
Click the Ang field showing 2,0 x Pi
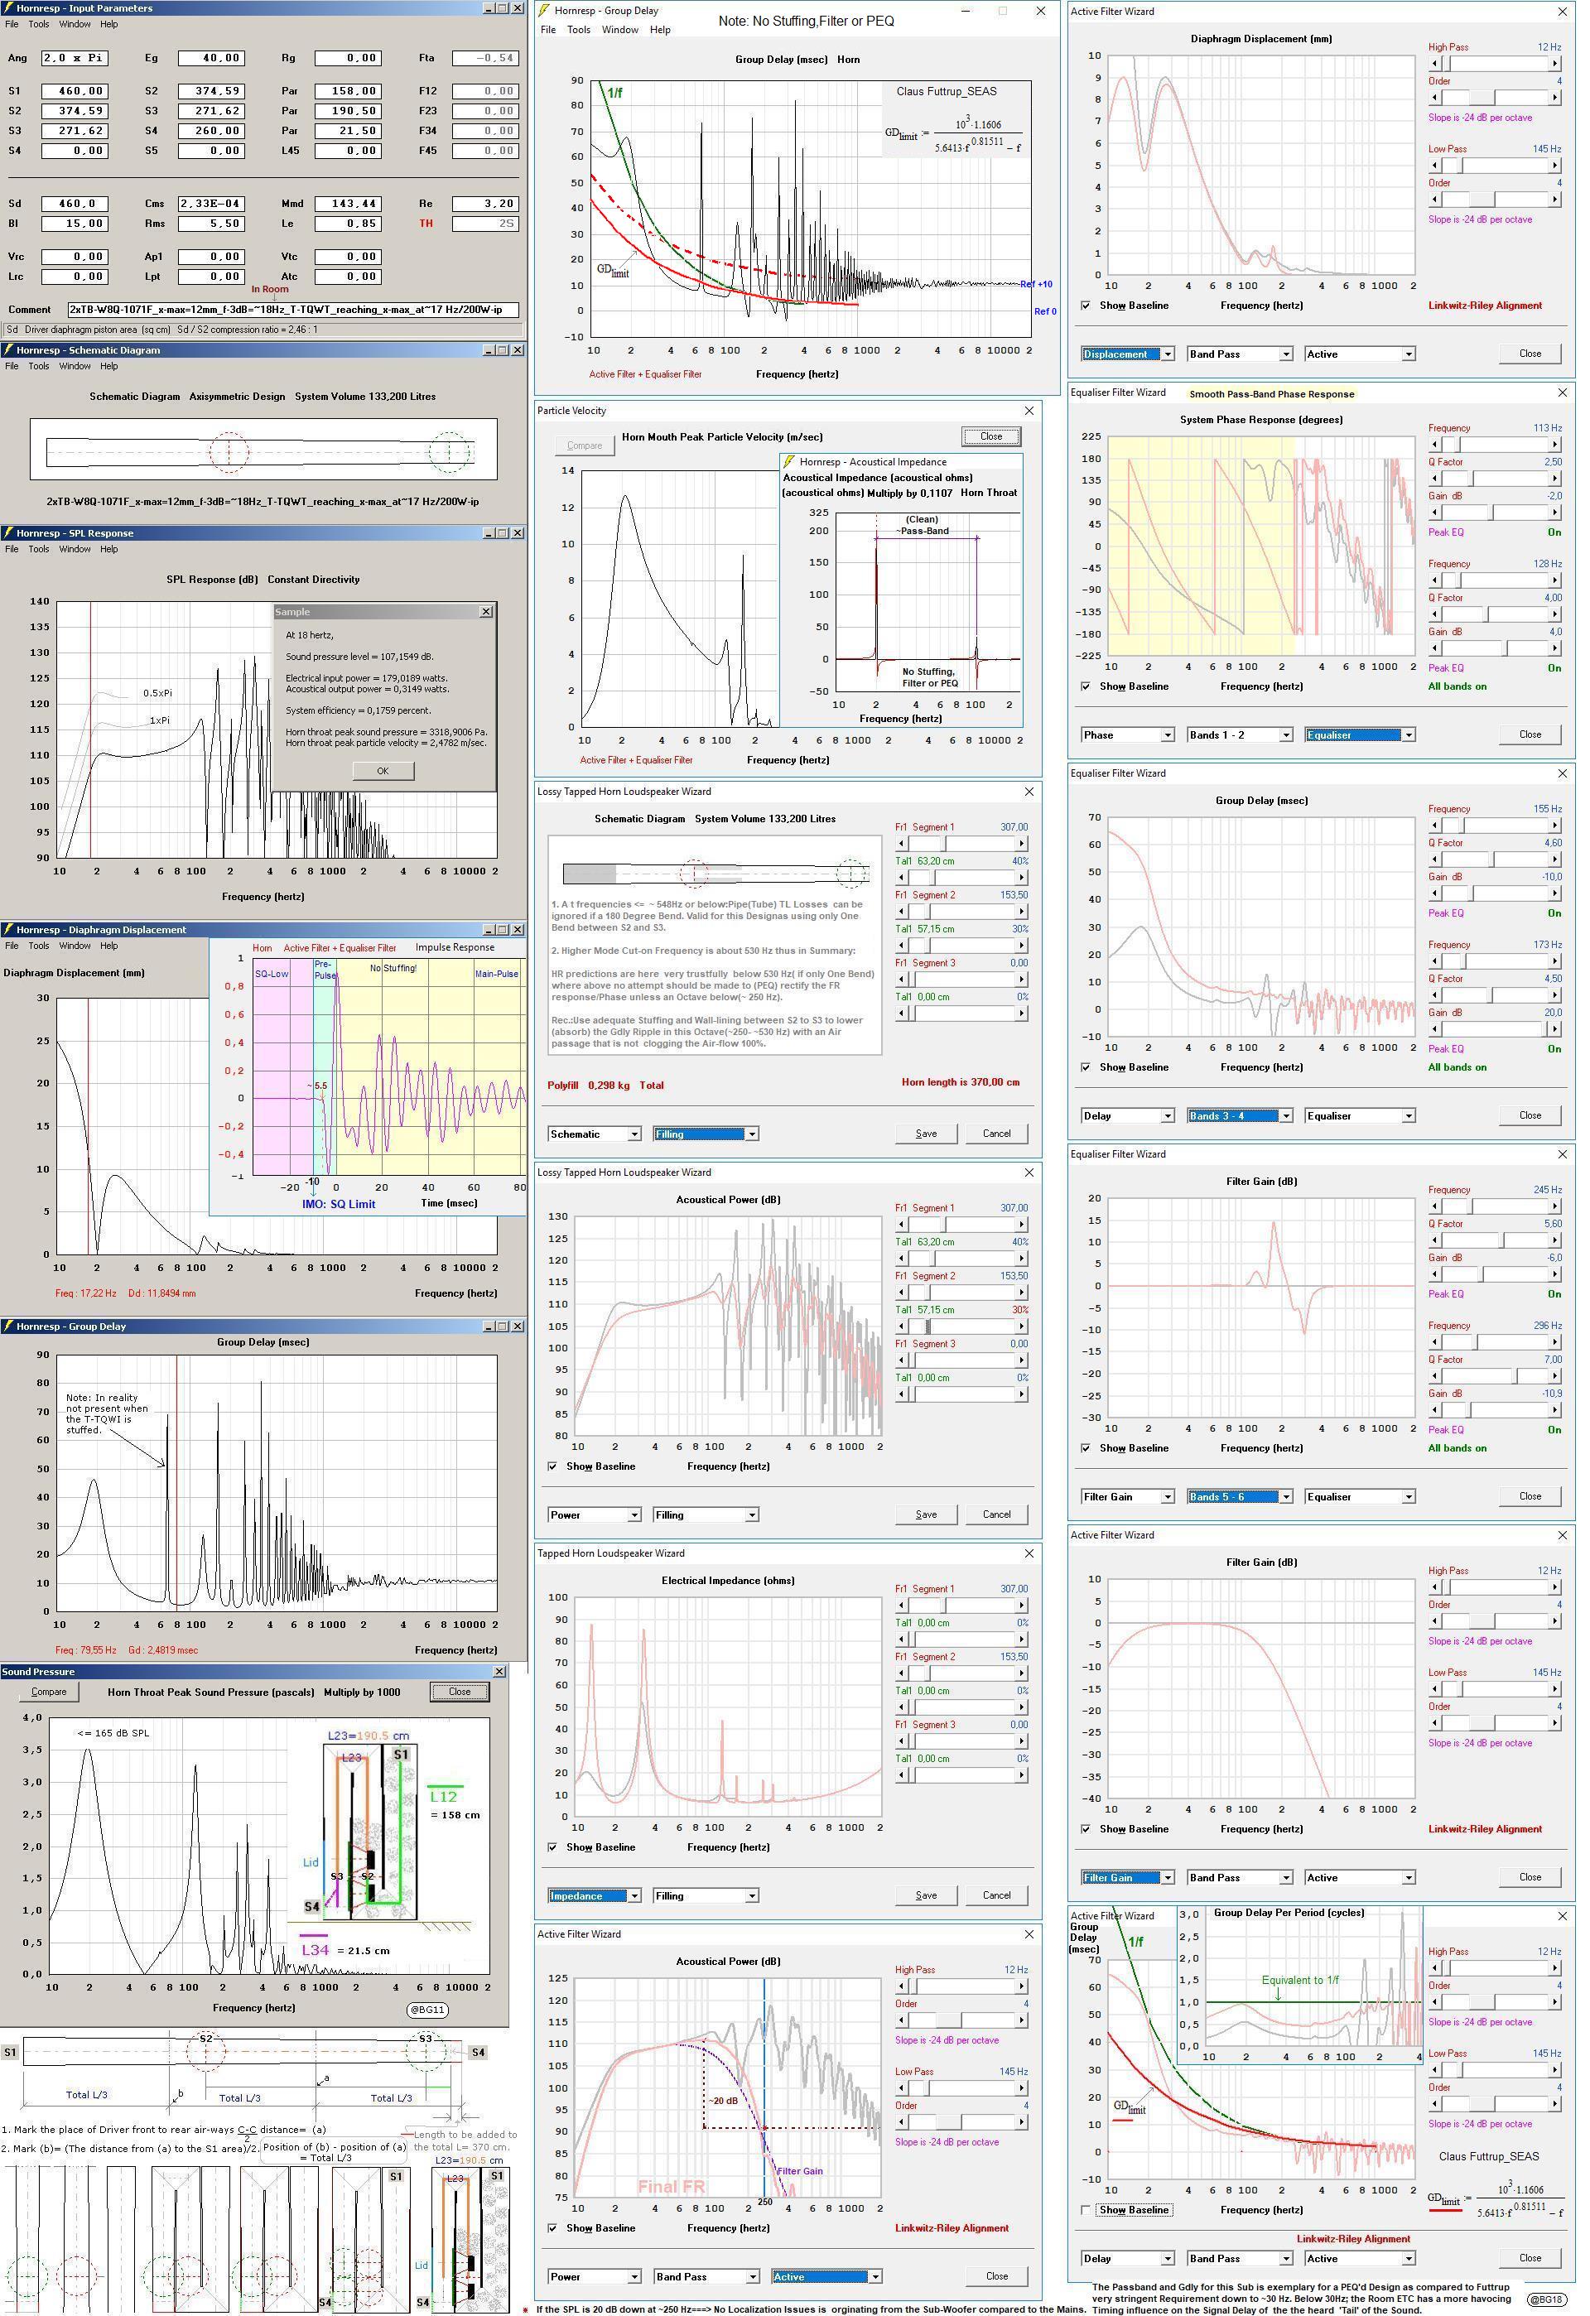[x=74, y=58]
